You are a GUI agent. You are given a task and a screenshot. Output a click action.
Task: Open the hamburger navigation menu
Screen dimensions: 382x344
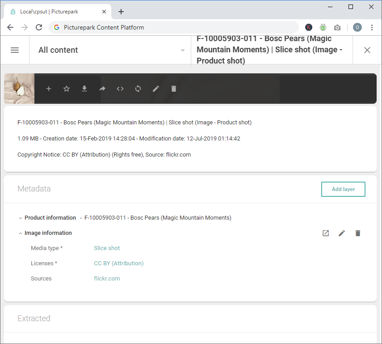15,50
